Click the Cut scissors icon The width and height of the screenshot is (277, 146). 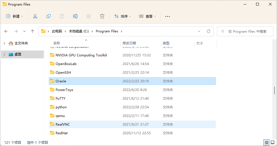click(35, 16)
